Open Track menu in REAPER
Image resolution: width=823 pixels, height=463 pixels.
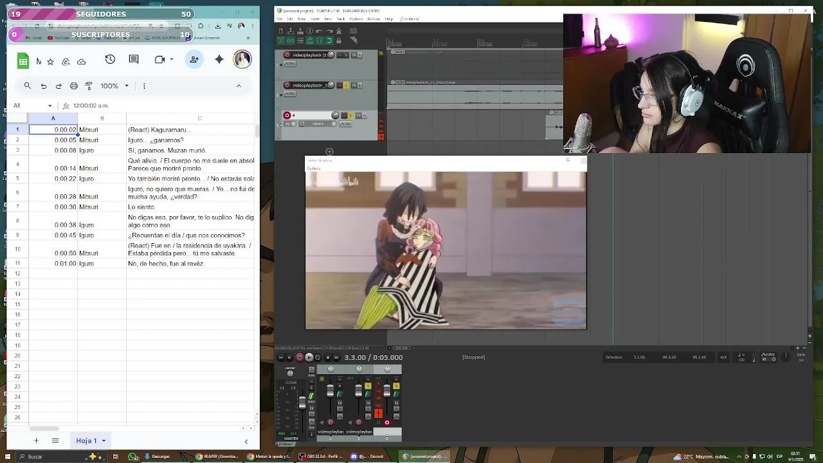click(x=341, y=19)
